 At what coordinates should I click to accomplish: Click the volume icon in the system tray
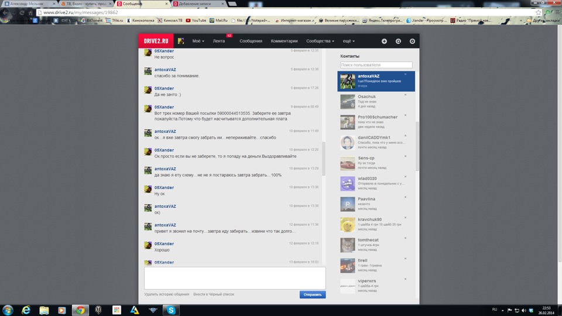pyautogui.click(x=523, y=310)
